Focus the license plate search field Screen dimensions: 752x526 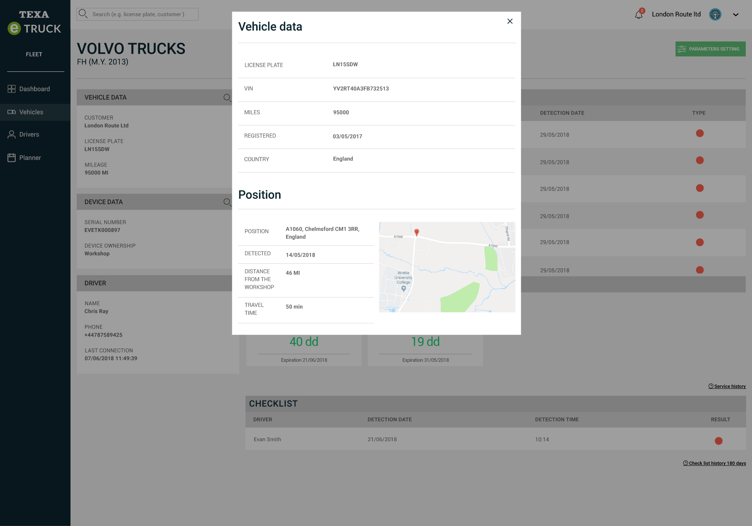point(137,14)
